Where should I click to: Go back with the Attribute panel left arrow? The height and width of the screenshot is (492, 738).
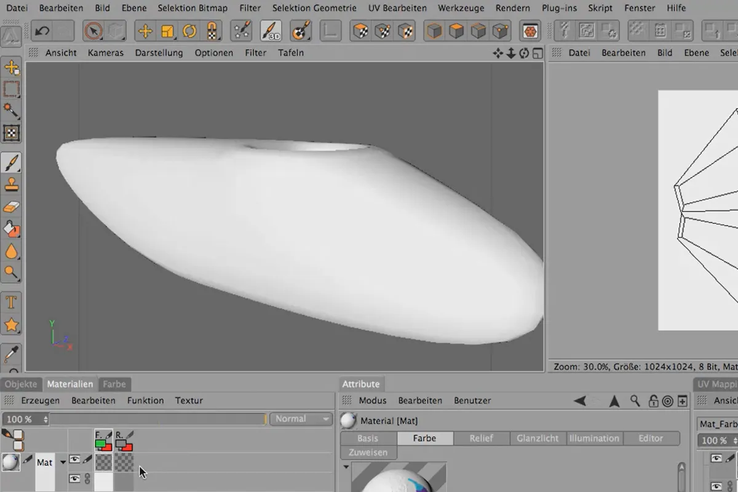click(x=580, y=401)
